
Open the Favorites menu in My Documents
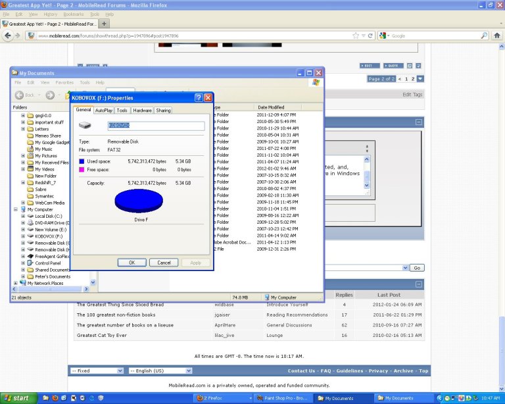click(x=64, y=82)
